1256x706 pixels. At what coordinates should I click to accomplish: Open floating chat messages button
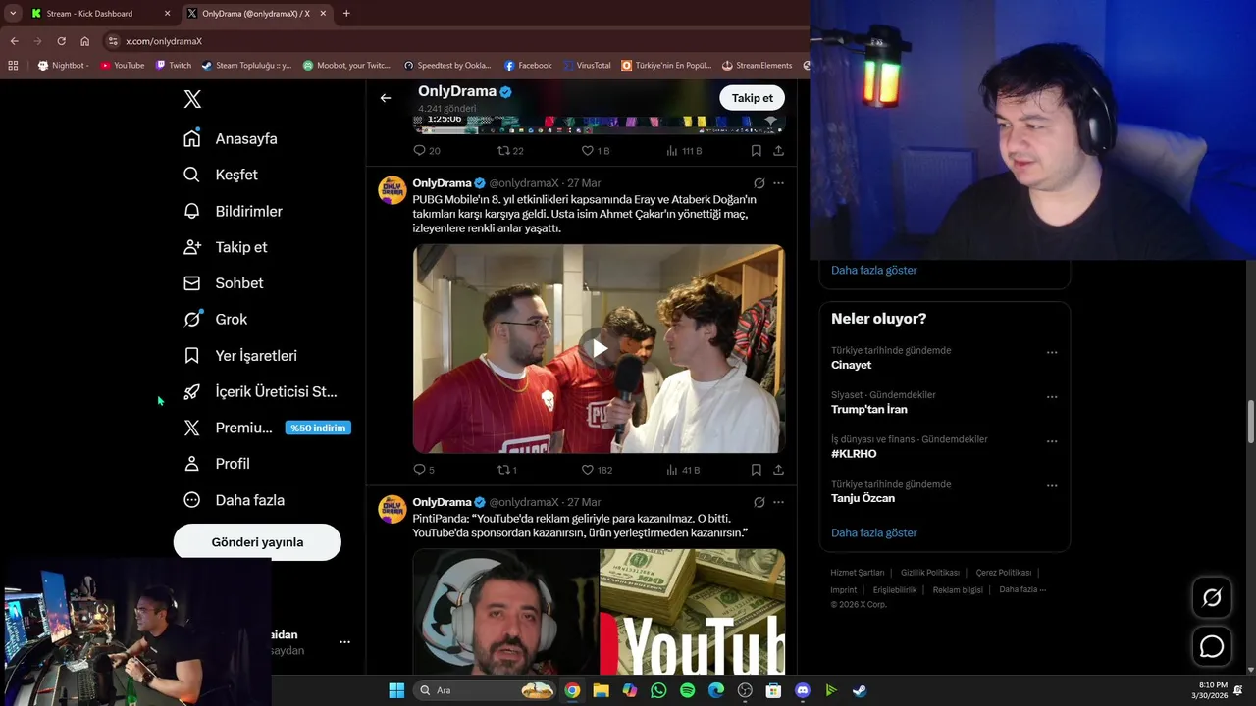pyautogui.click(x=1212, y=647)
